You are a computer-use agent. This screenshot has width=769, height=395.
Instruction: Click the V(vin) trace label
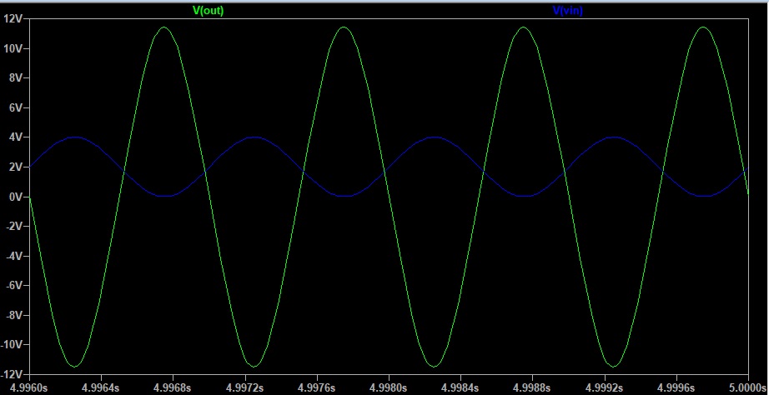[x=567, y=11]
